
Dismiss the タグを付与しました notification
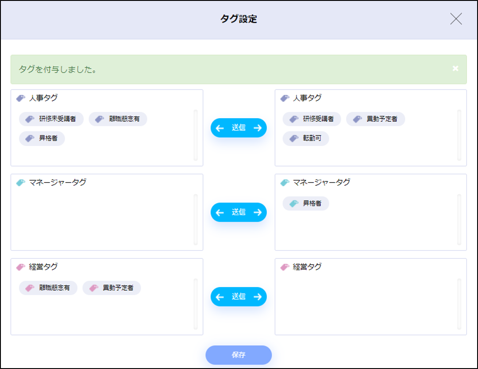coord(455,69)
